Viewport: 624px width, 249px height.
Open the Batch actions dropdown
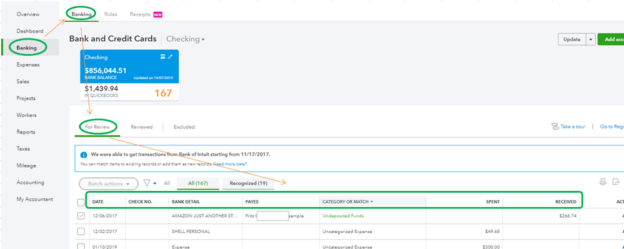109,183
